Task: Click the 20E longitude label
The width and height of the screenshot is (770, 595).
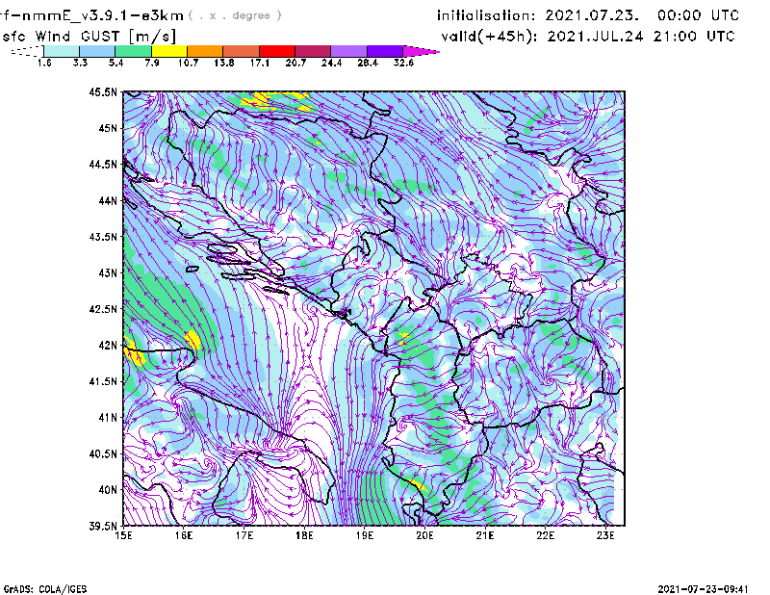Action: 424,535
